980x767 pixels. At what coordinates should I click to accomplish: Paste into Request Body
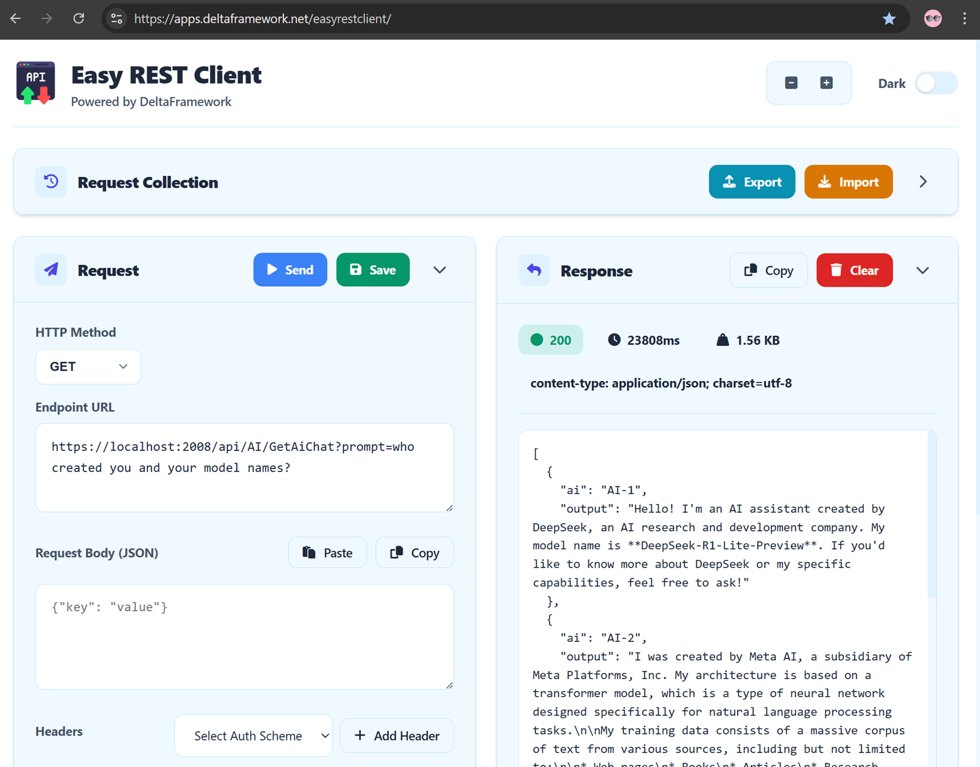point(327,552)
